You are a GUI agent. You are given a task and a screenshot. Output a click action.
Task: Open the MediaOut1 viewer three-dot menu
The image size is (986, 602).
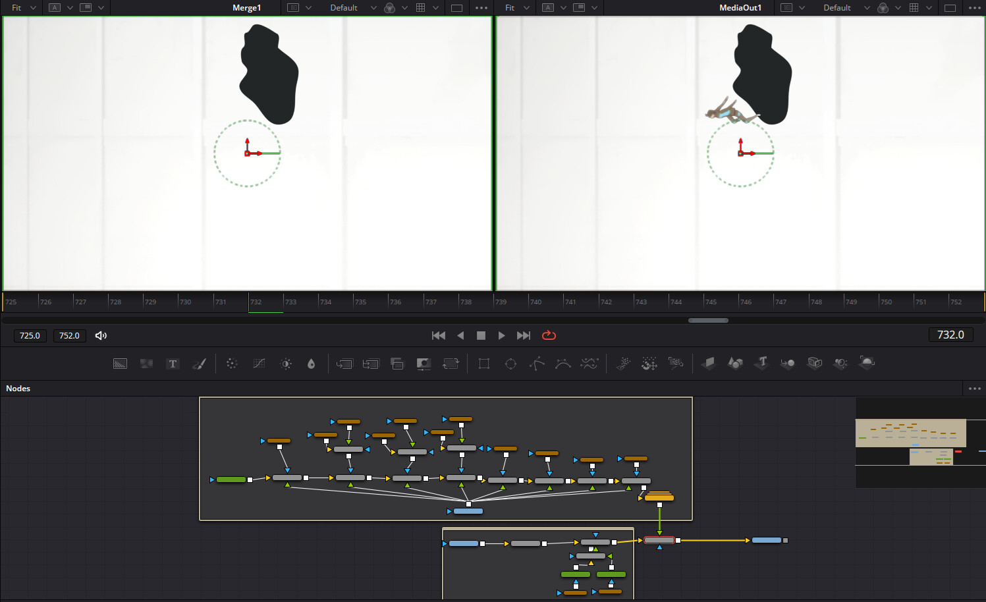(x=974, y=8)
